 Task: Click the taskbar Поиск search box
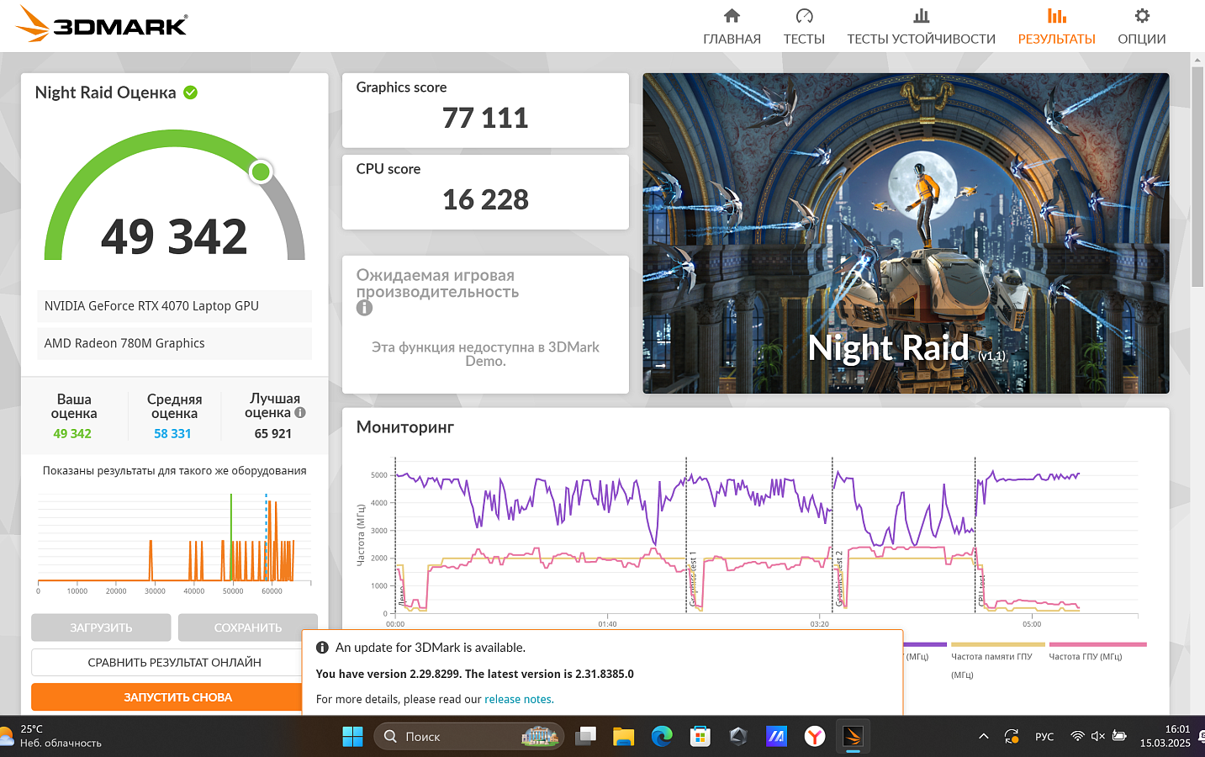click(468, 737)
